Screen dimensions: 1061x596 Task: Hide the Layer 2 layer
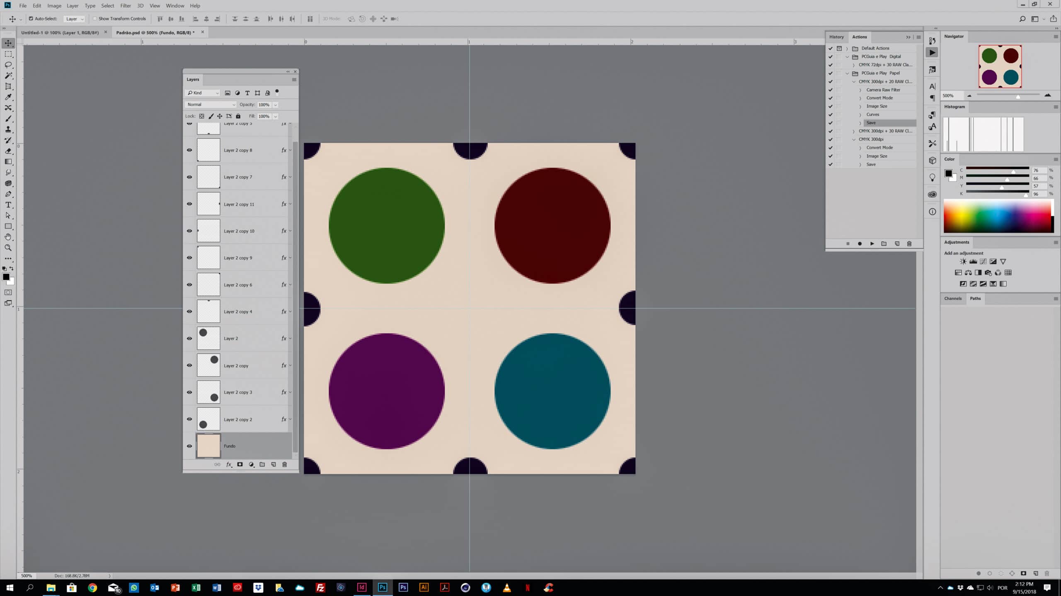click(189, 338)
